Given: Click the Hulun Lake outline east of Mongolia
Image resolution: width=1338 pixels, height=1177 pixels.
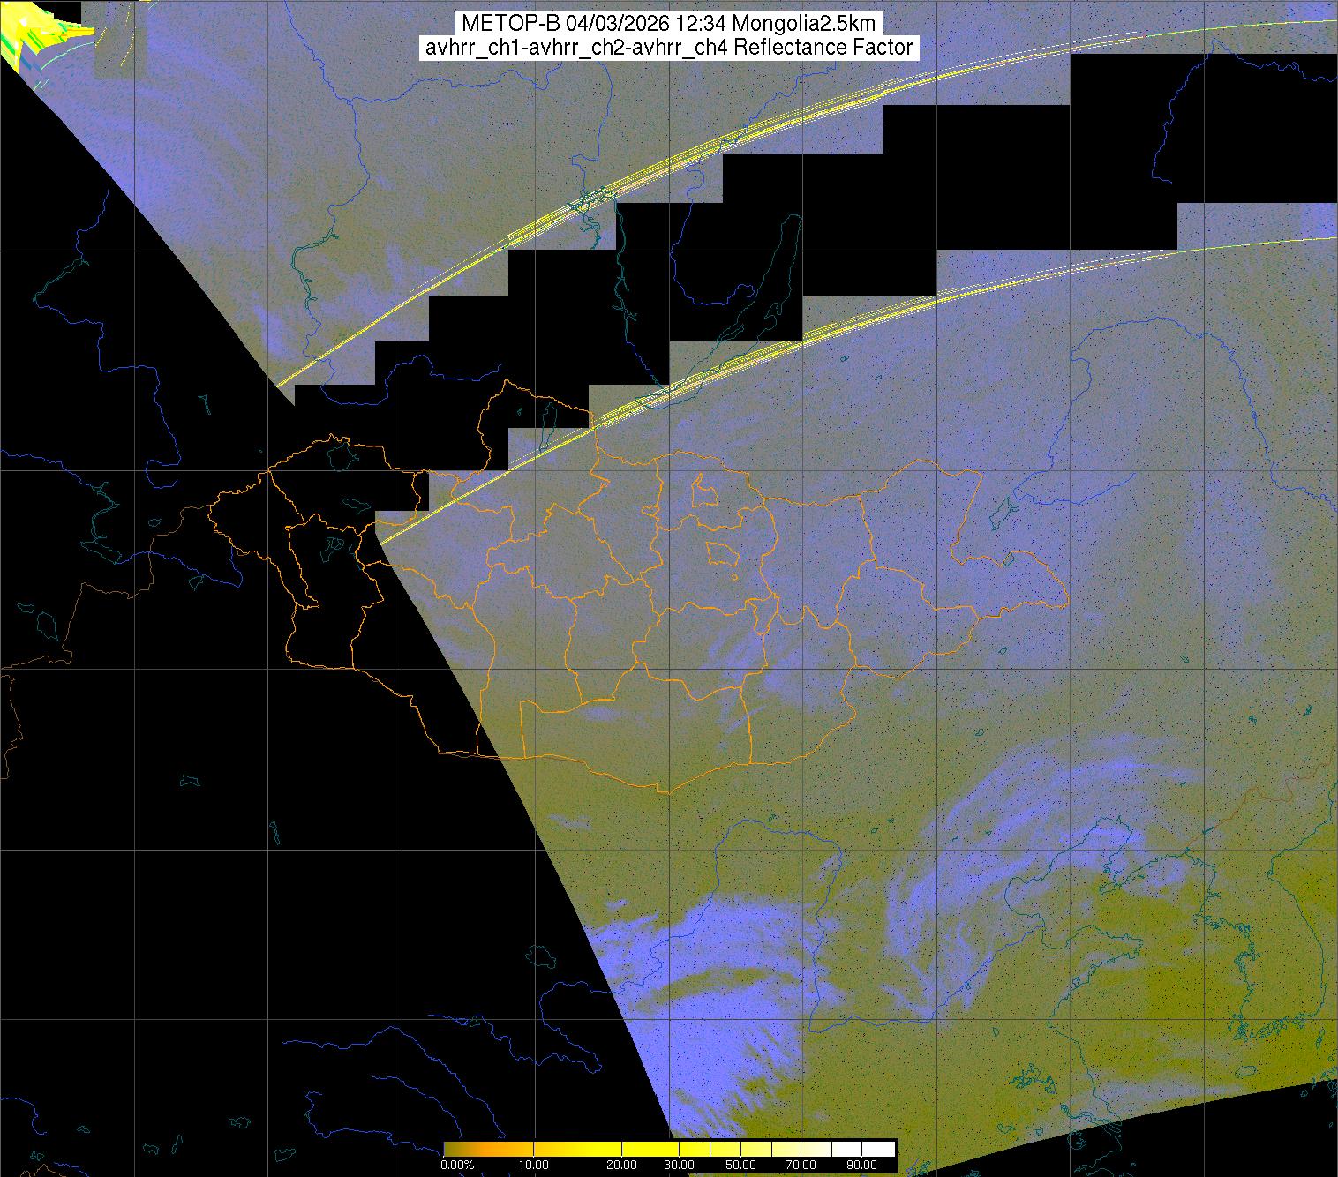Looking at the screenshot, I should coord(1000,510).
